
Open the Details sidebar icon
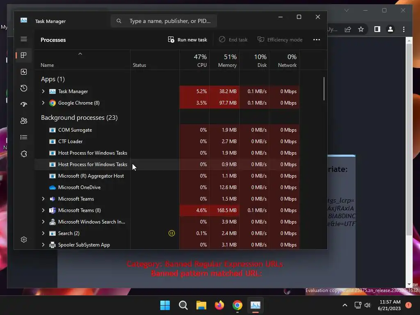pos(23,137)
